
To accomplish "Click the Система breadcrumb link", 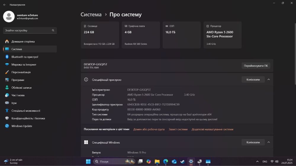I will click(91, 14).
